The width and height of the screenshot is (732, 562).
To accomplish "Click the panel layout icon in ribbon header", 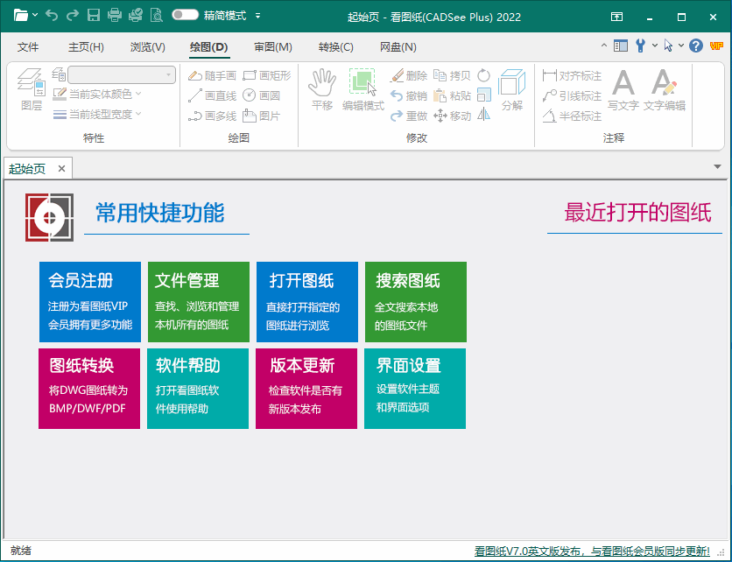I will point(621,46).
